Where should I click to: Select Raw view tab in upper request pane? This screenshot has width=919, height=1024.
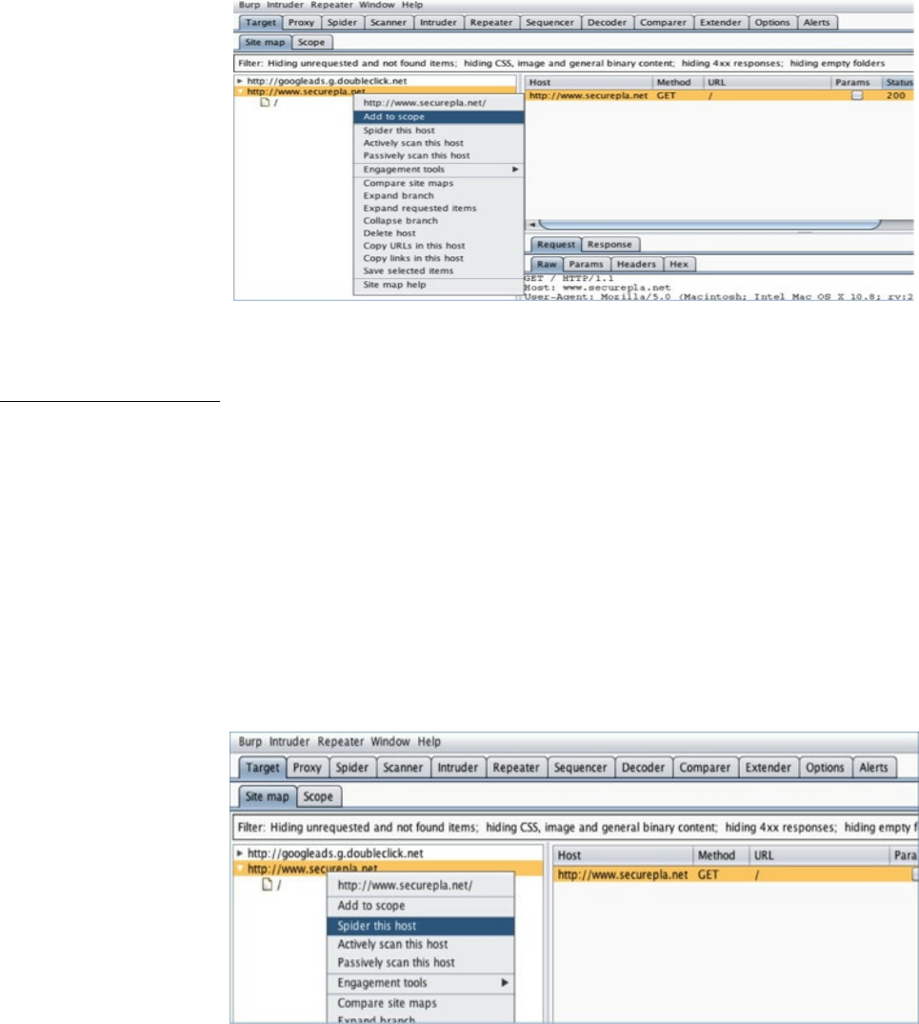pyautogui.click(x=547, y=265)
